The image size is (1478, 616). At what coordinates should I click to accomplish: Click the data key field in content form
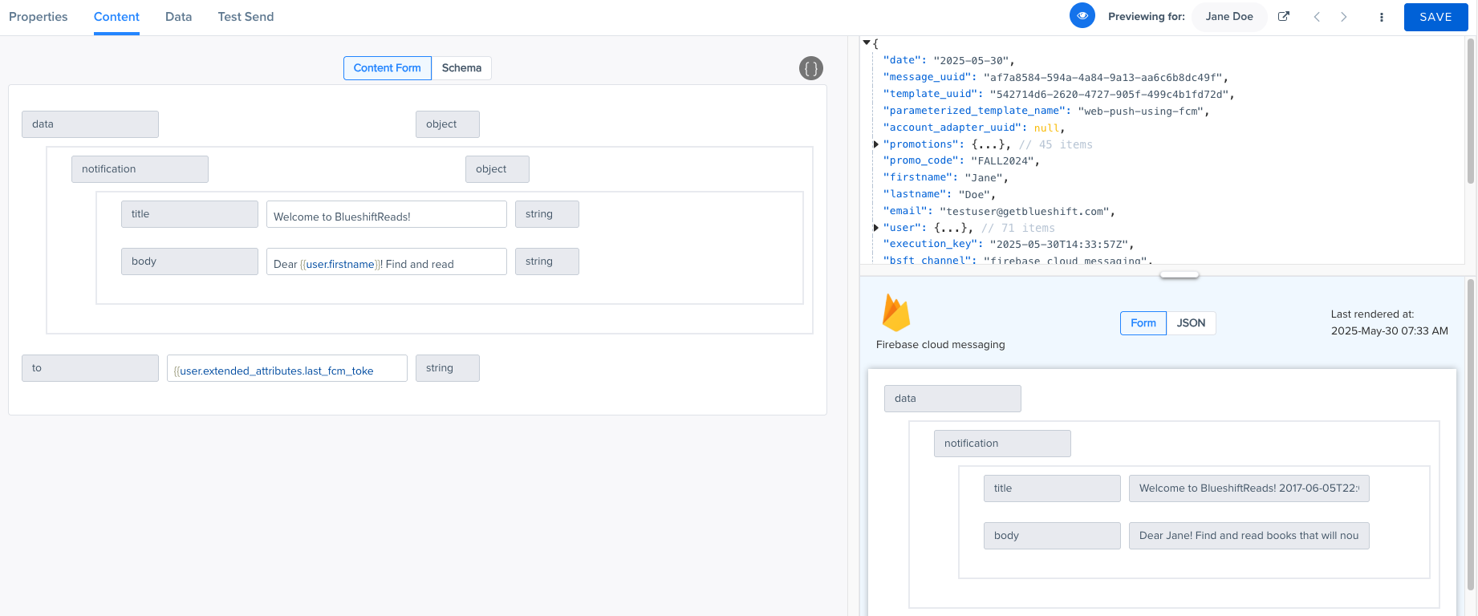click(90, 124)
